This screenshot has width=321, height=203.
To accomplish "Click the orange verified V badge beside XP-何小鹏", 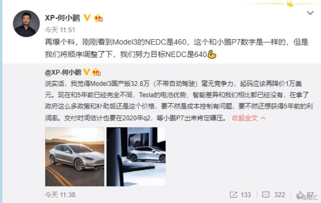I will 87,18.
